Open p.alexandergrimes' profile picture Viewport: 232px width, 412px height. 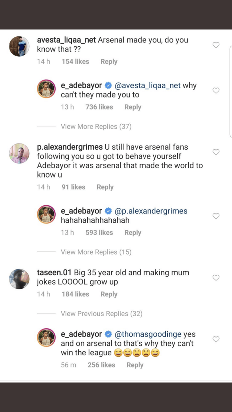point(19,153)
